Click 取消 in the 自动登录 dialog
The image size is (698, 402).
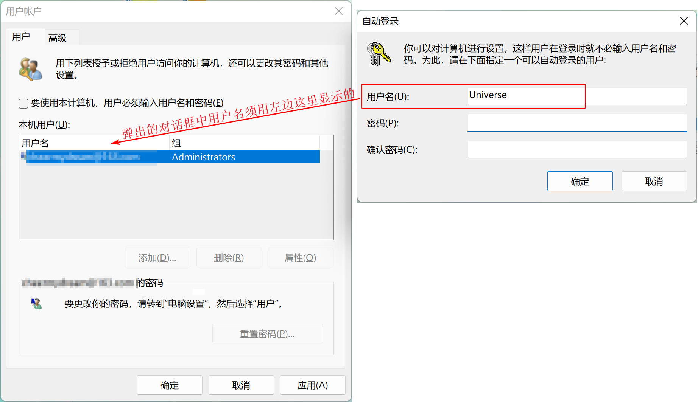point(654,181)
